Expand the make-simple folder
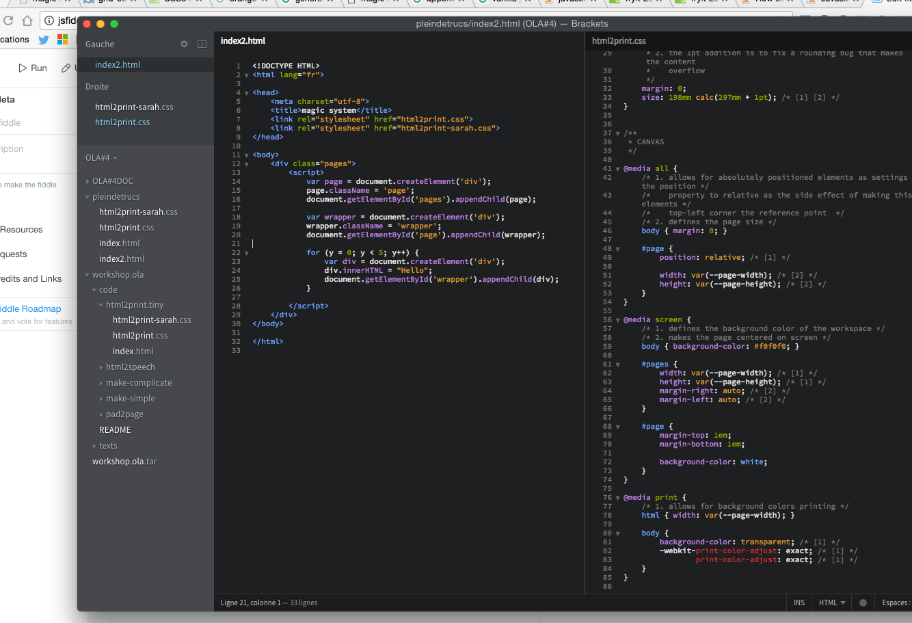912x623 pixels. [x=101, y=399]
